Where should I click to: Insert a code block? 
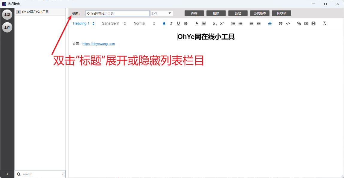(288, 24)
